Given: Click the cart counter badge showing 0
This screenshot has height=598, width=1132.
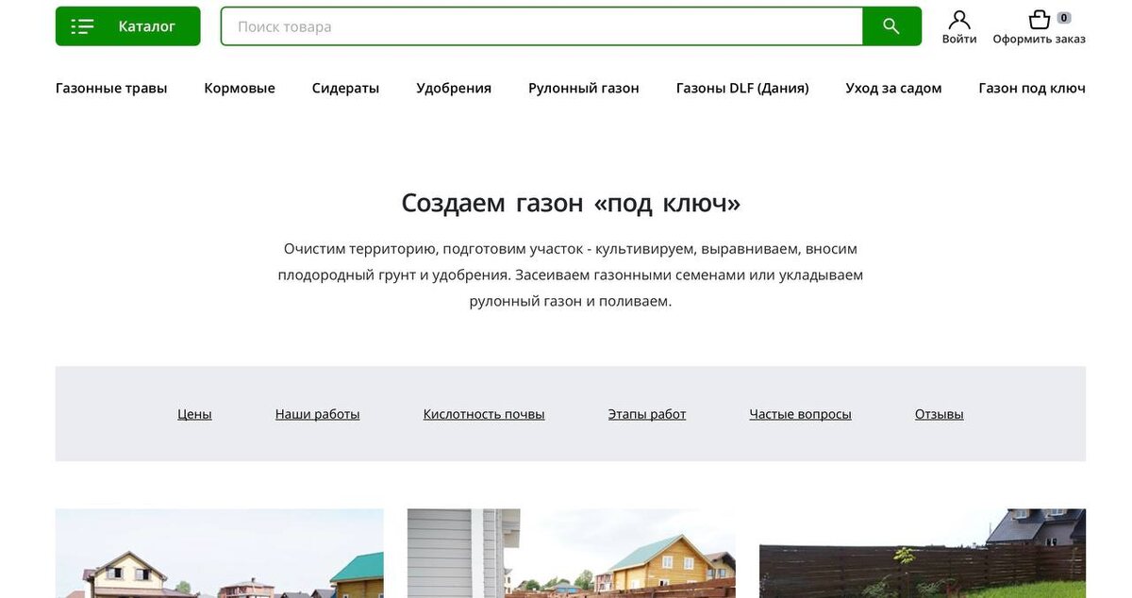Looking at the screenshot, I should 1064,17.
